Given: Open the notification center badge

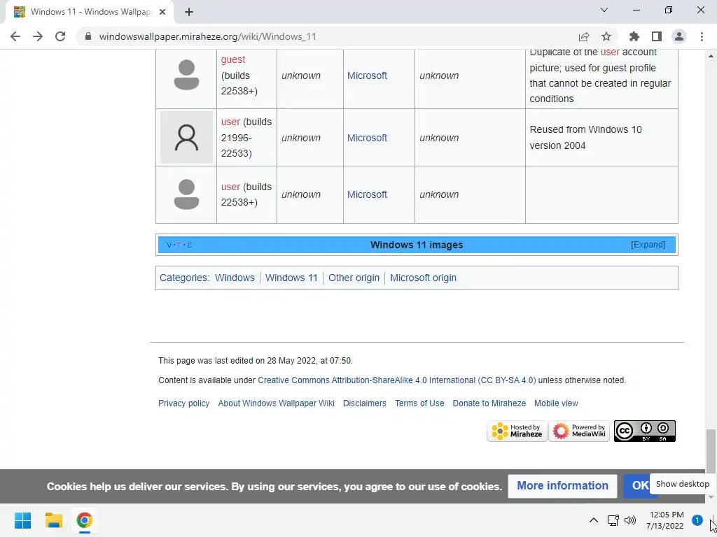Looking at the screenshot, I should point(697,520).
